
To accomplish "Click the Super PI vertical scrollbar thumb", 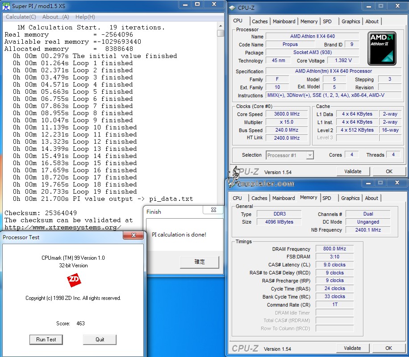I will (221, 33).
